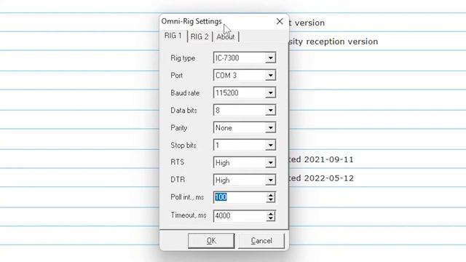Close the Omni-Rig Settings dialog
This screenshot has width=466, height=262.
pos(280,21)
